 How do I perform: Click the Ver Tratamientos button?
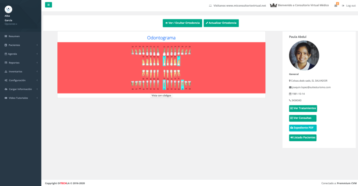pos(303,109)
